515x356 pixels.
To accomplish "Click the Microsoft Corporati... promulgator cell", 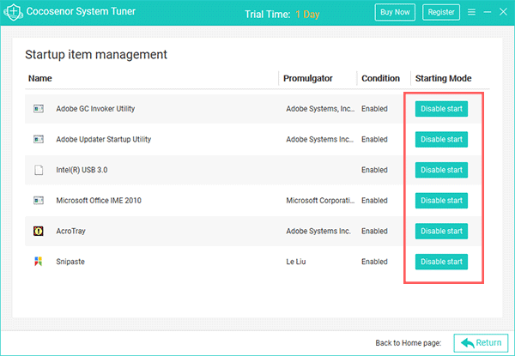I will click(320, 200).
